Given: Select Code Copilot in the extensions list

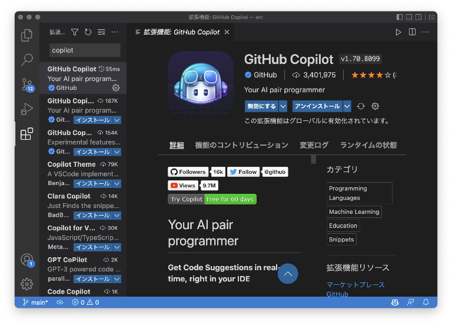Looking at the screenshot, I should coord(83,291).
